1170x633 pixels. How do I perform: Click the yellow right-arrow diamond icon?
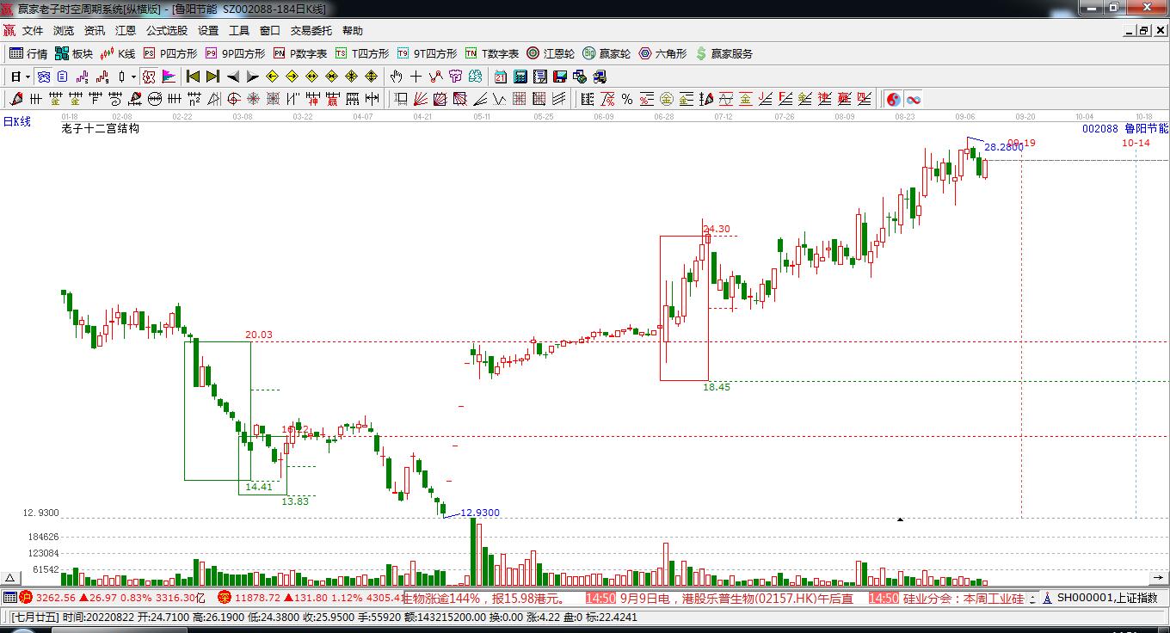(x=292, y=77)
